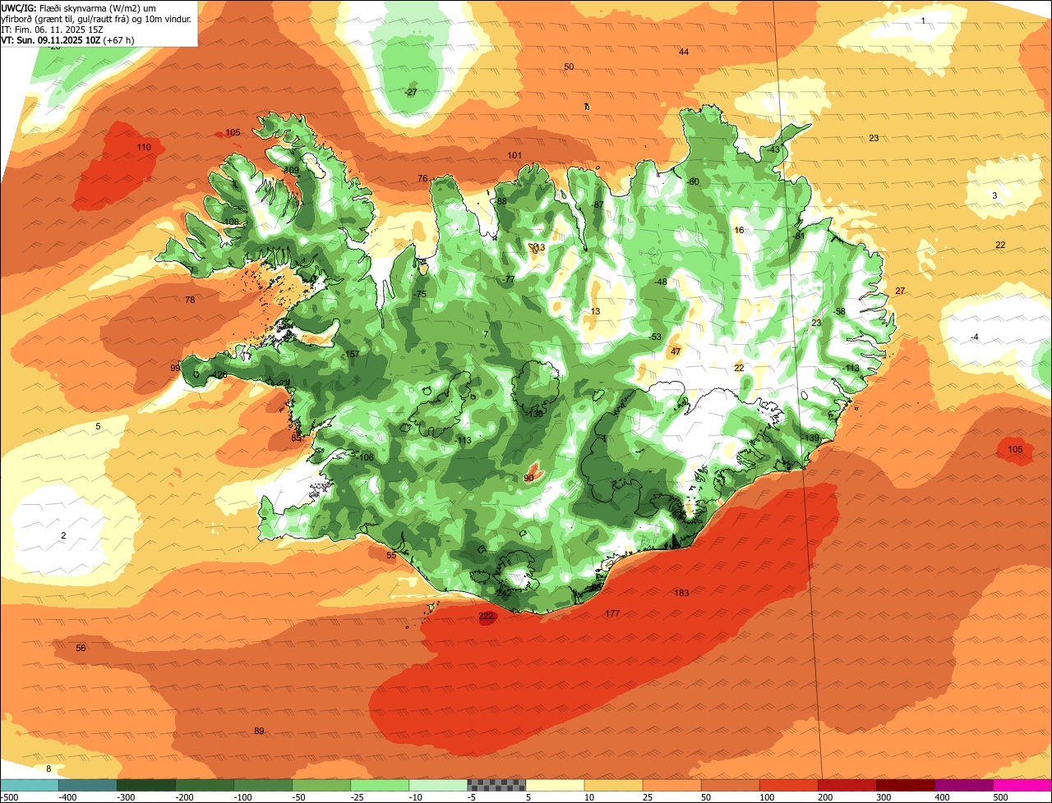Click the map value 16 in northeast Iceland
The width and height of the screenshot is (1052, 803).
[739, 230]
